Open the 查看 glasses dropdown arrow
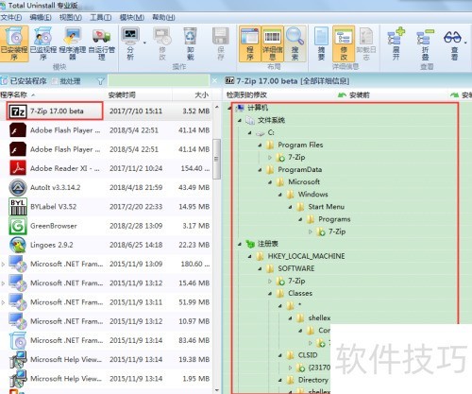 (465, 42)
